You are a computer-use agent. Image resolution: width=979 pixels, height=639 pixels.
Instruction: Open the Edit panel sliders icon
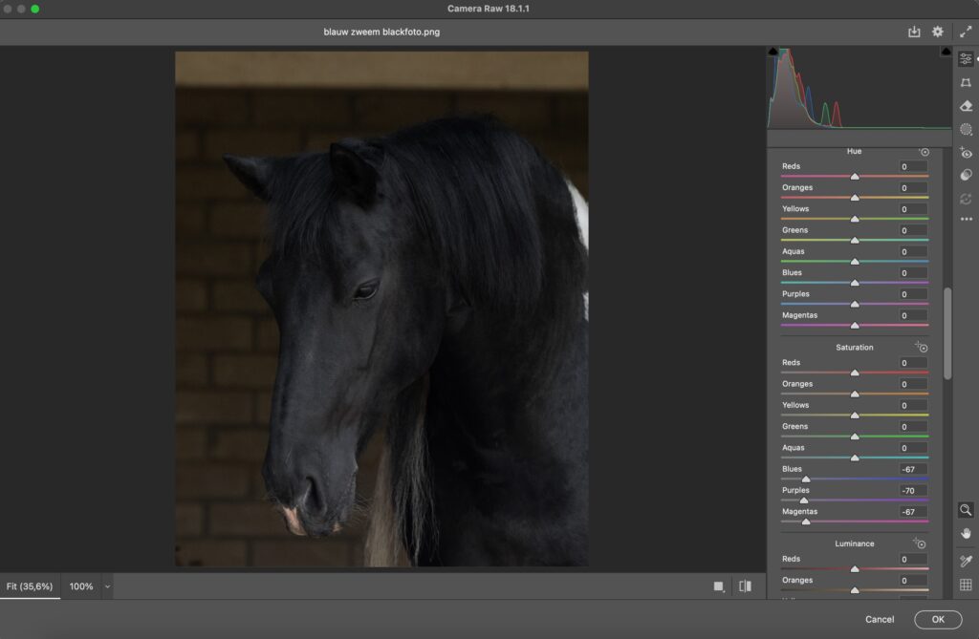(966, 59)
